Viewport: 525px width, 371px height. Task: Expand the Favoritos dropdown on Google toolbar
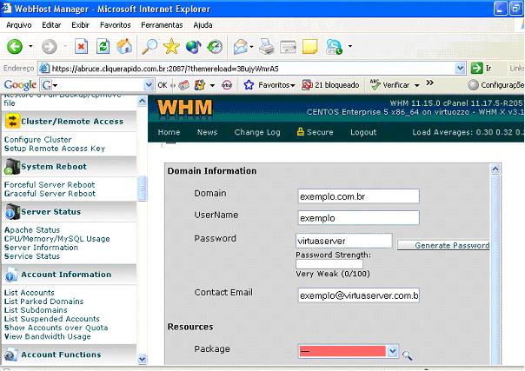293,86
